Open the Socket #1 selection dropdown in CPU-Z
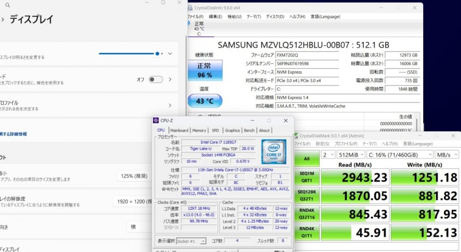The height and width of the screenshot is (252, 461). tap(191, 241)
